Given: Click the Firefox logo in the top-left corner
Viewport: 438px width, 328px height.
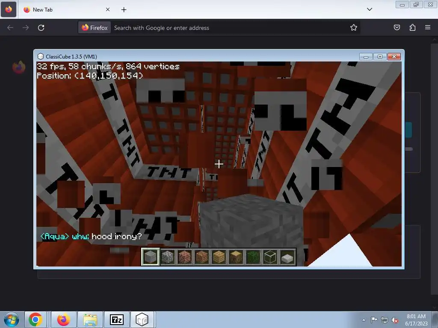Looking at the screenshot, I should (x=9, y=9).
